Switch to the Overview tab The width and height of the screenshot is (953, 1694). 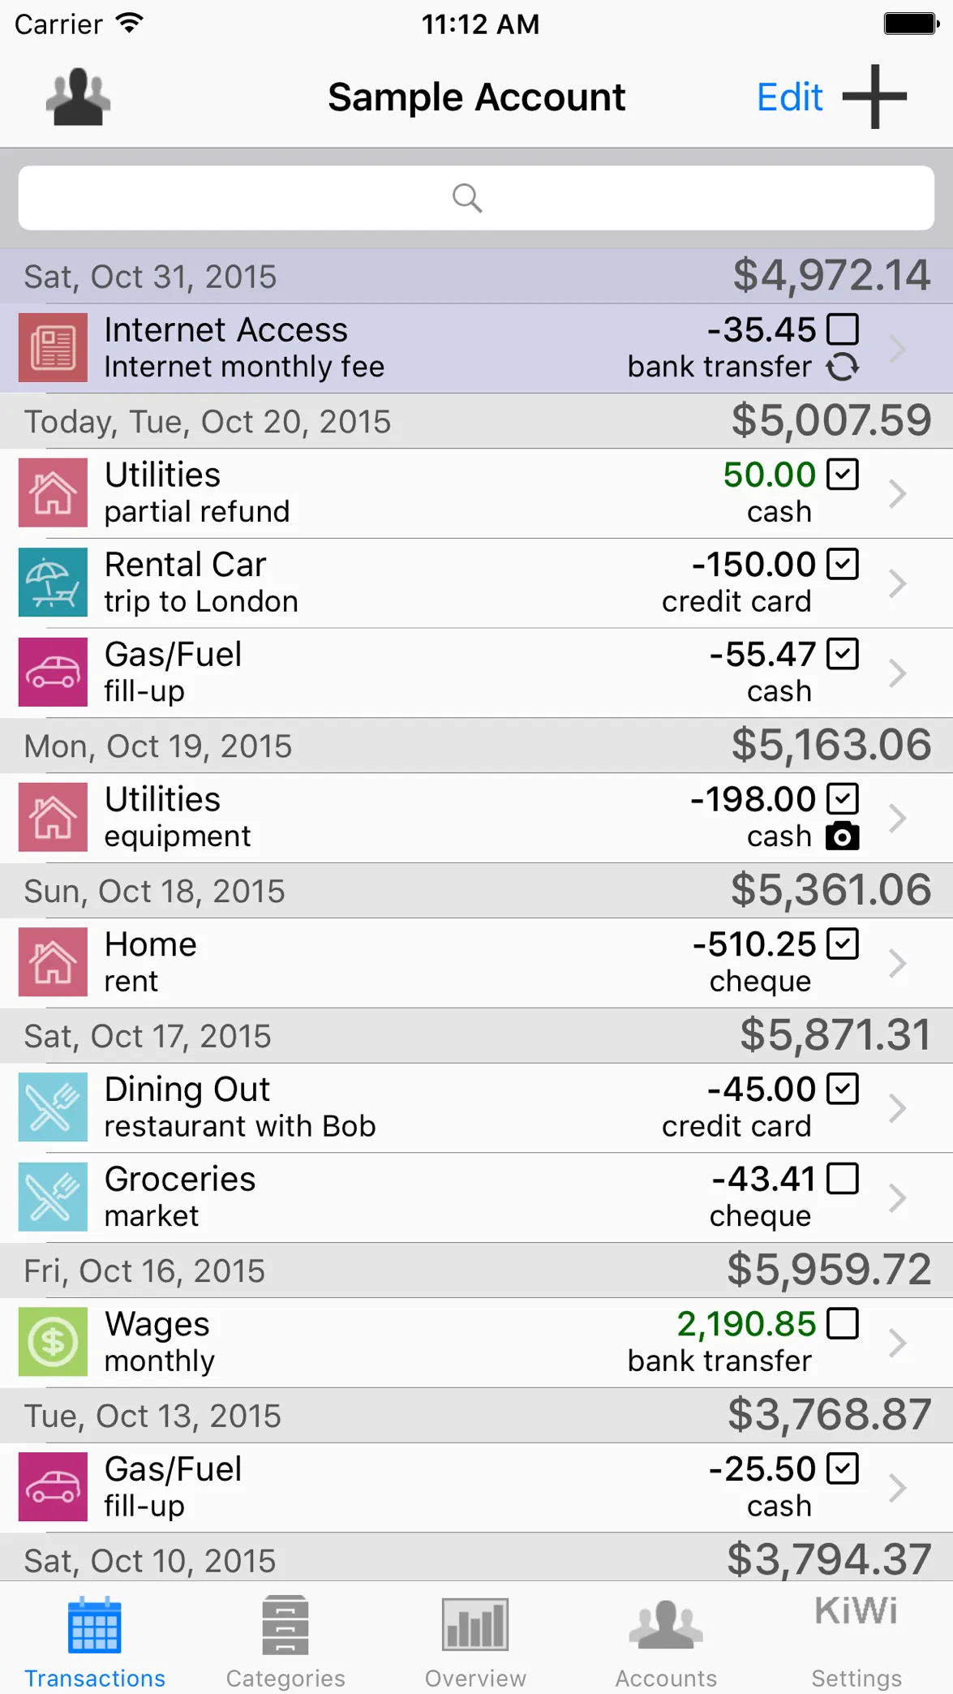pyautogui.click(x=475, y=1642)
